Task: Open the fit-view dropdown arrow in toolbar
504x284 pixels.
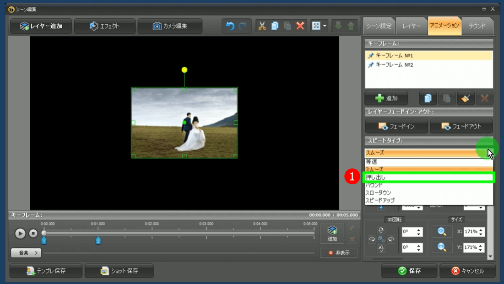Action: (x=325, y=26)
